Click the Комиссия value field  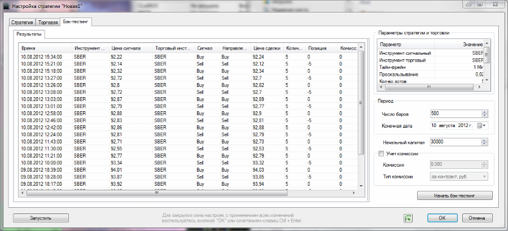(x=456, y=164)
